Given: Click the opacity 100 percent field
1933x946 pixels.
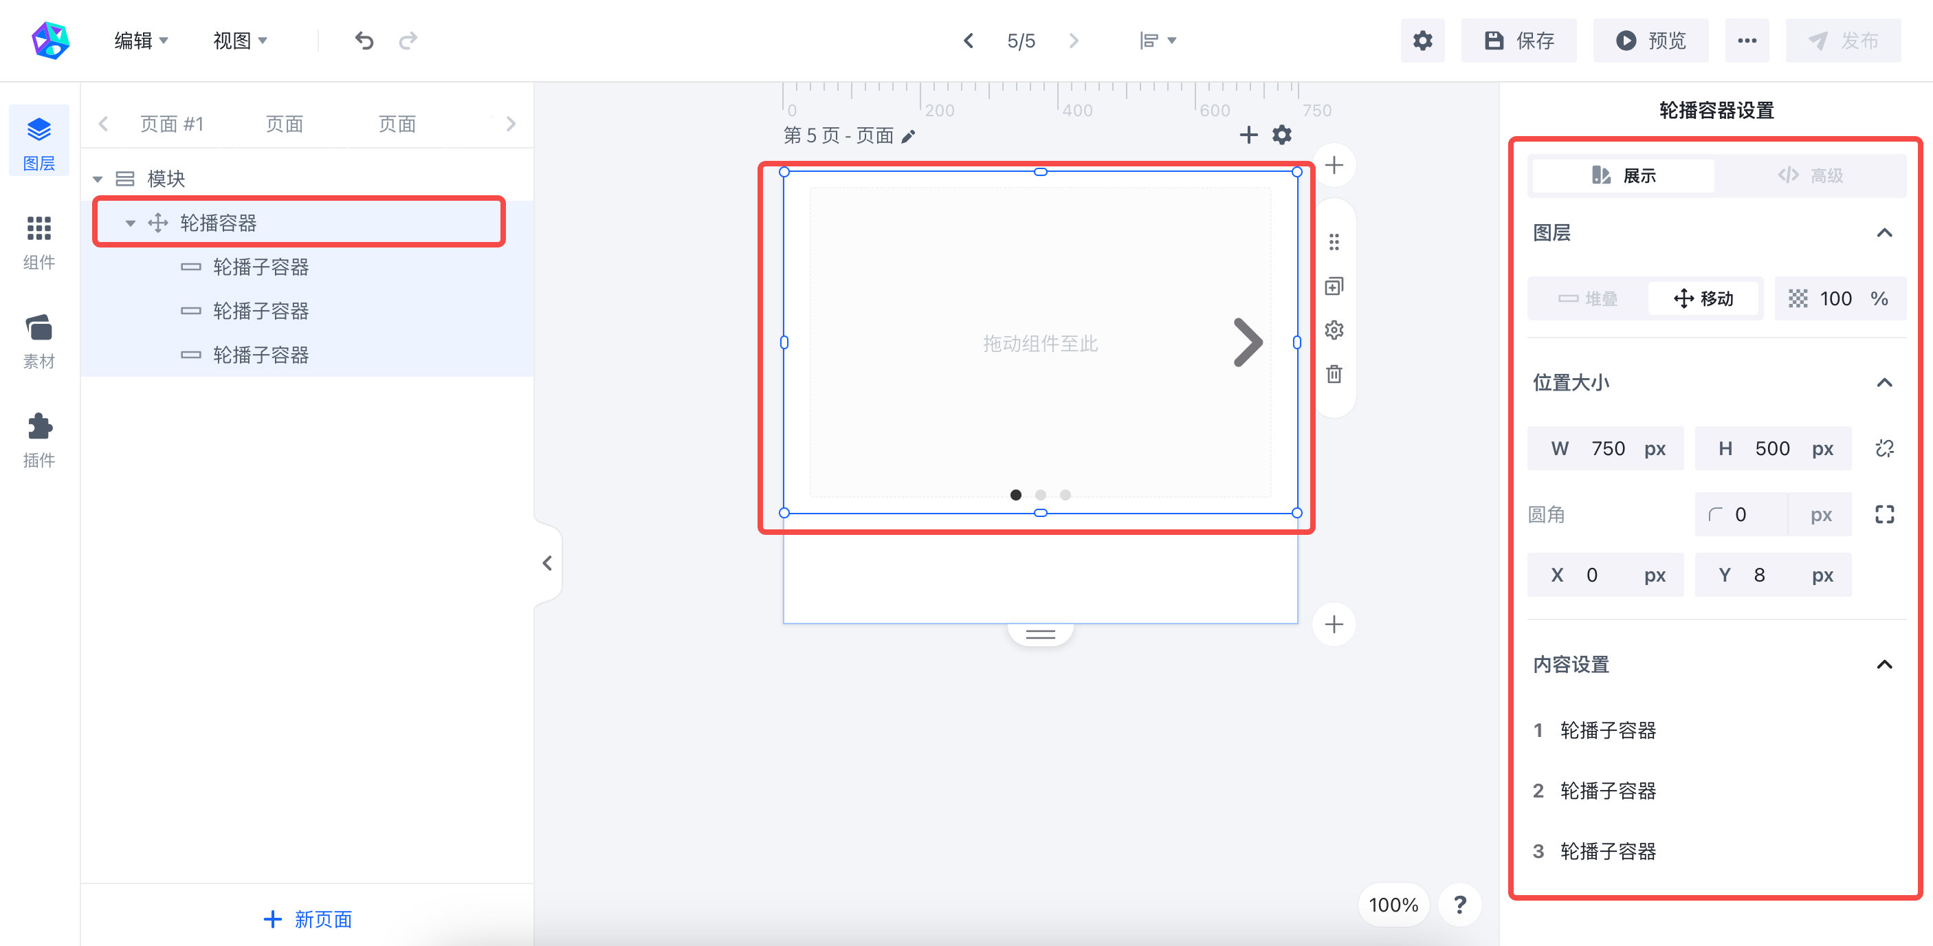Looking at the screenshot, I should (1840, 298).
